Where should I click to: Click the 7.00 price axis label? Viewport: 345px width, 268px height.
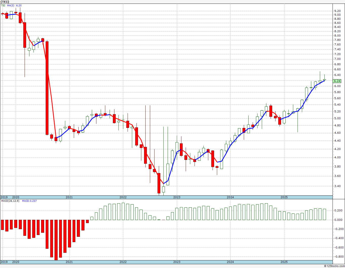338,59
